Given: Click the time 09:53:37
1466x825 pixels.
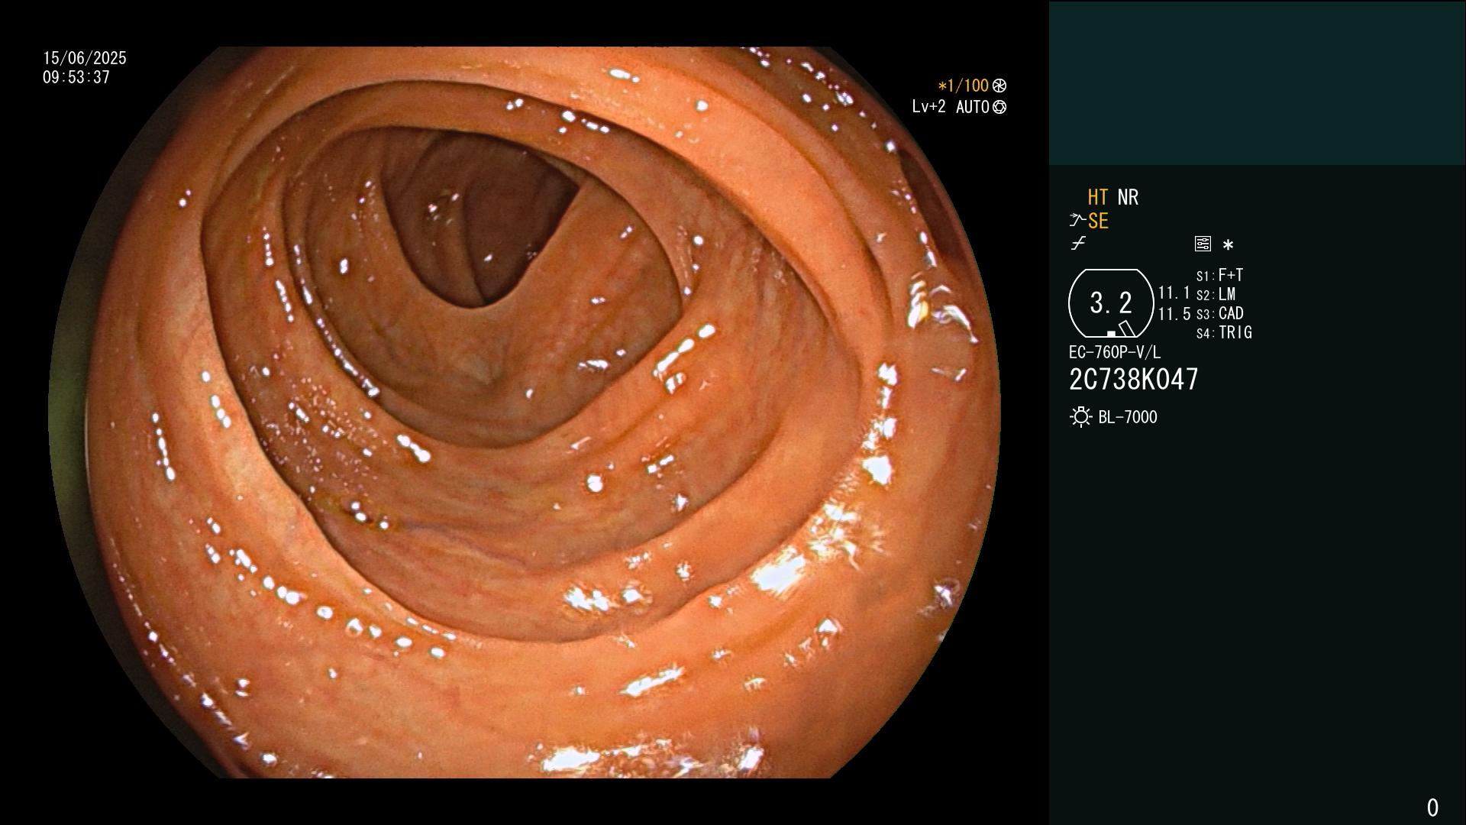Looking at the screenshot, I should (76, 77).
